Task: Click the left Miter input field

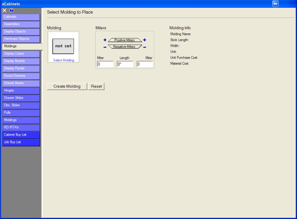Action: point(105,64)
